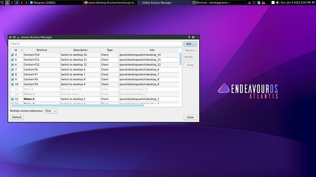
Task: Click the Close button at dialog bottom
Action: [190, 117]
